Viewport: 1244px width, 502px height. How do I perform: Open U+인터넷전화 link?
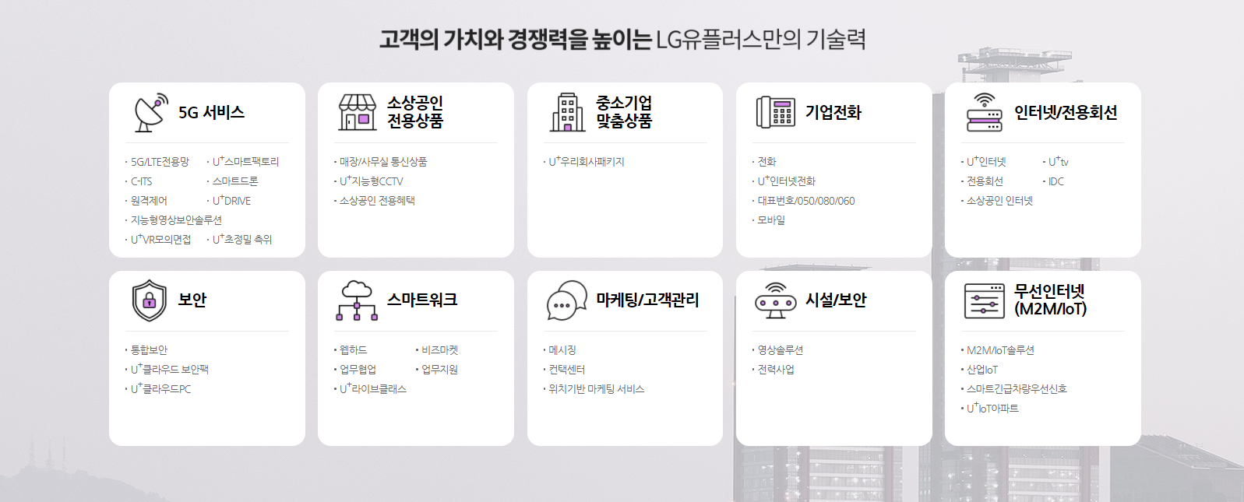pos(787,181)
